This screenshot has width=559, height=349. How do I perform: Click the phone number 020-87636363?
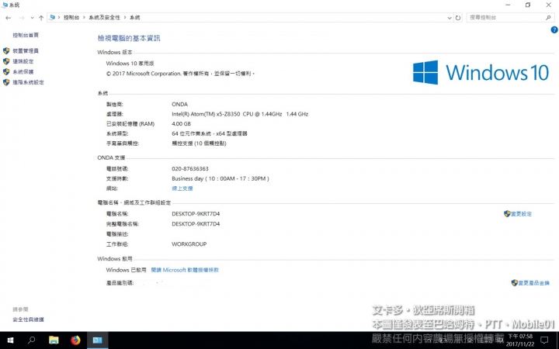click(x=190, y=169)
